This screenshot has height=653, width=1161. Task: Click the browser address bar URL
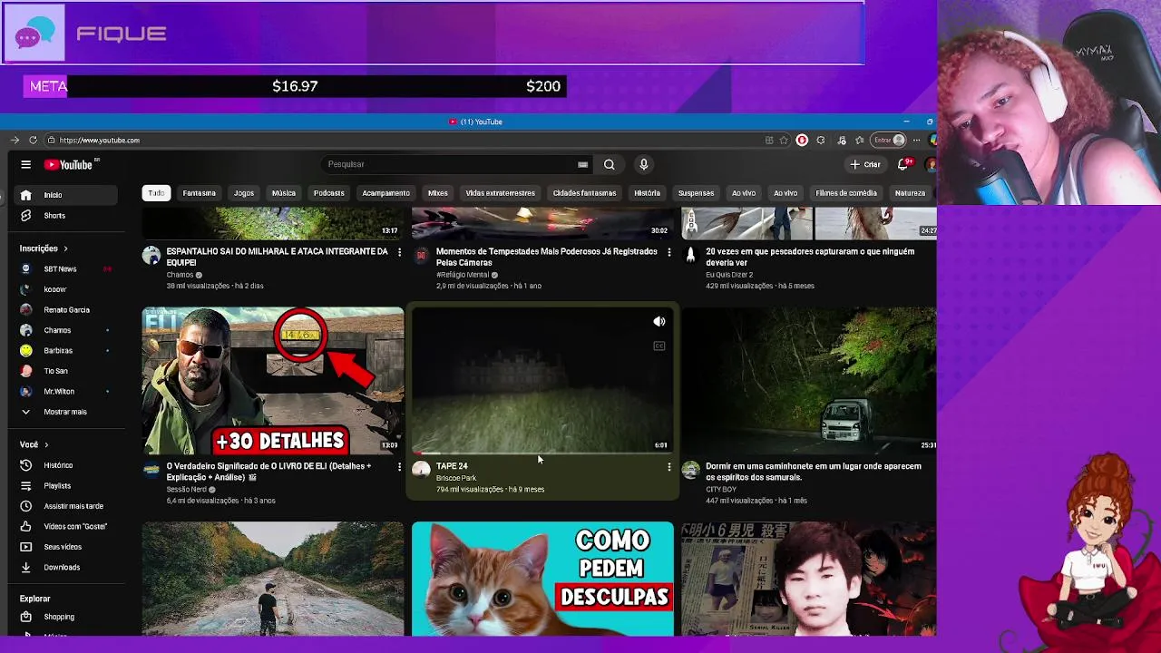pos(100,140)
